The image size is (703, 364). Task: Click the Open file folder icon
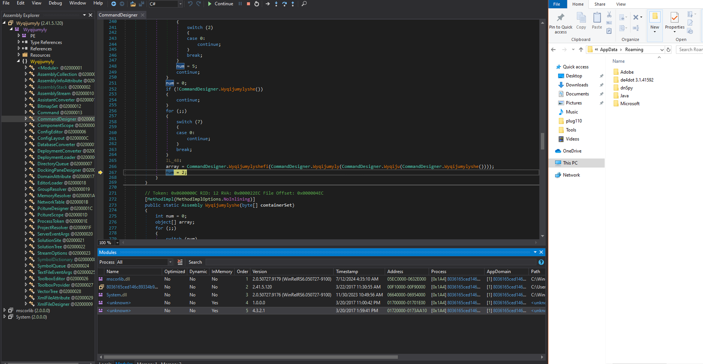[133, 4]
